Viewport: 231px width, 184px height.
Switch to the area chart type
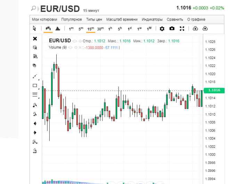coord(58,28)
